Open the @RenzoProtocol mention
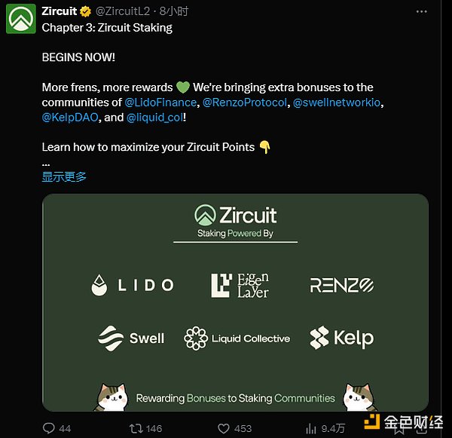Screen dimensions: 452x438 (245, 103)
